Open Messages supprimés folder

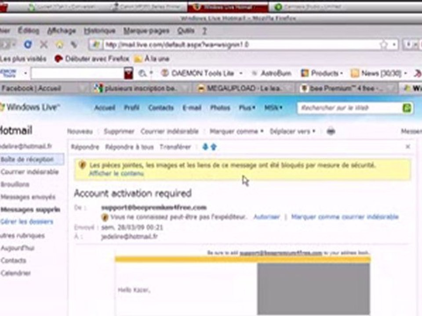pos(30,210)
